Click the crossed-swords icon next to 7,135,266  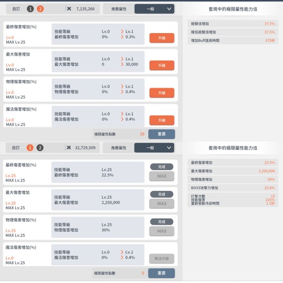[69, 9]
